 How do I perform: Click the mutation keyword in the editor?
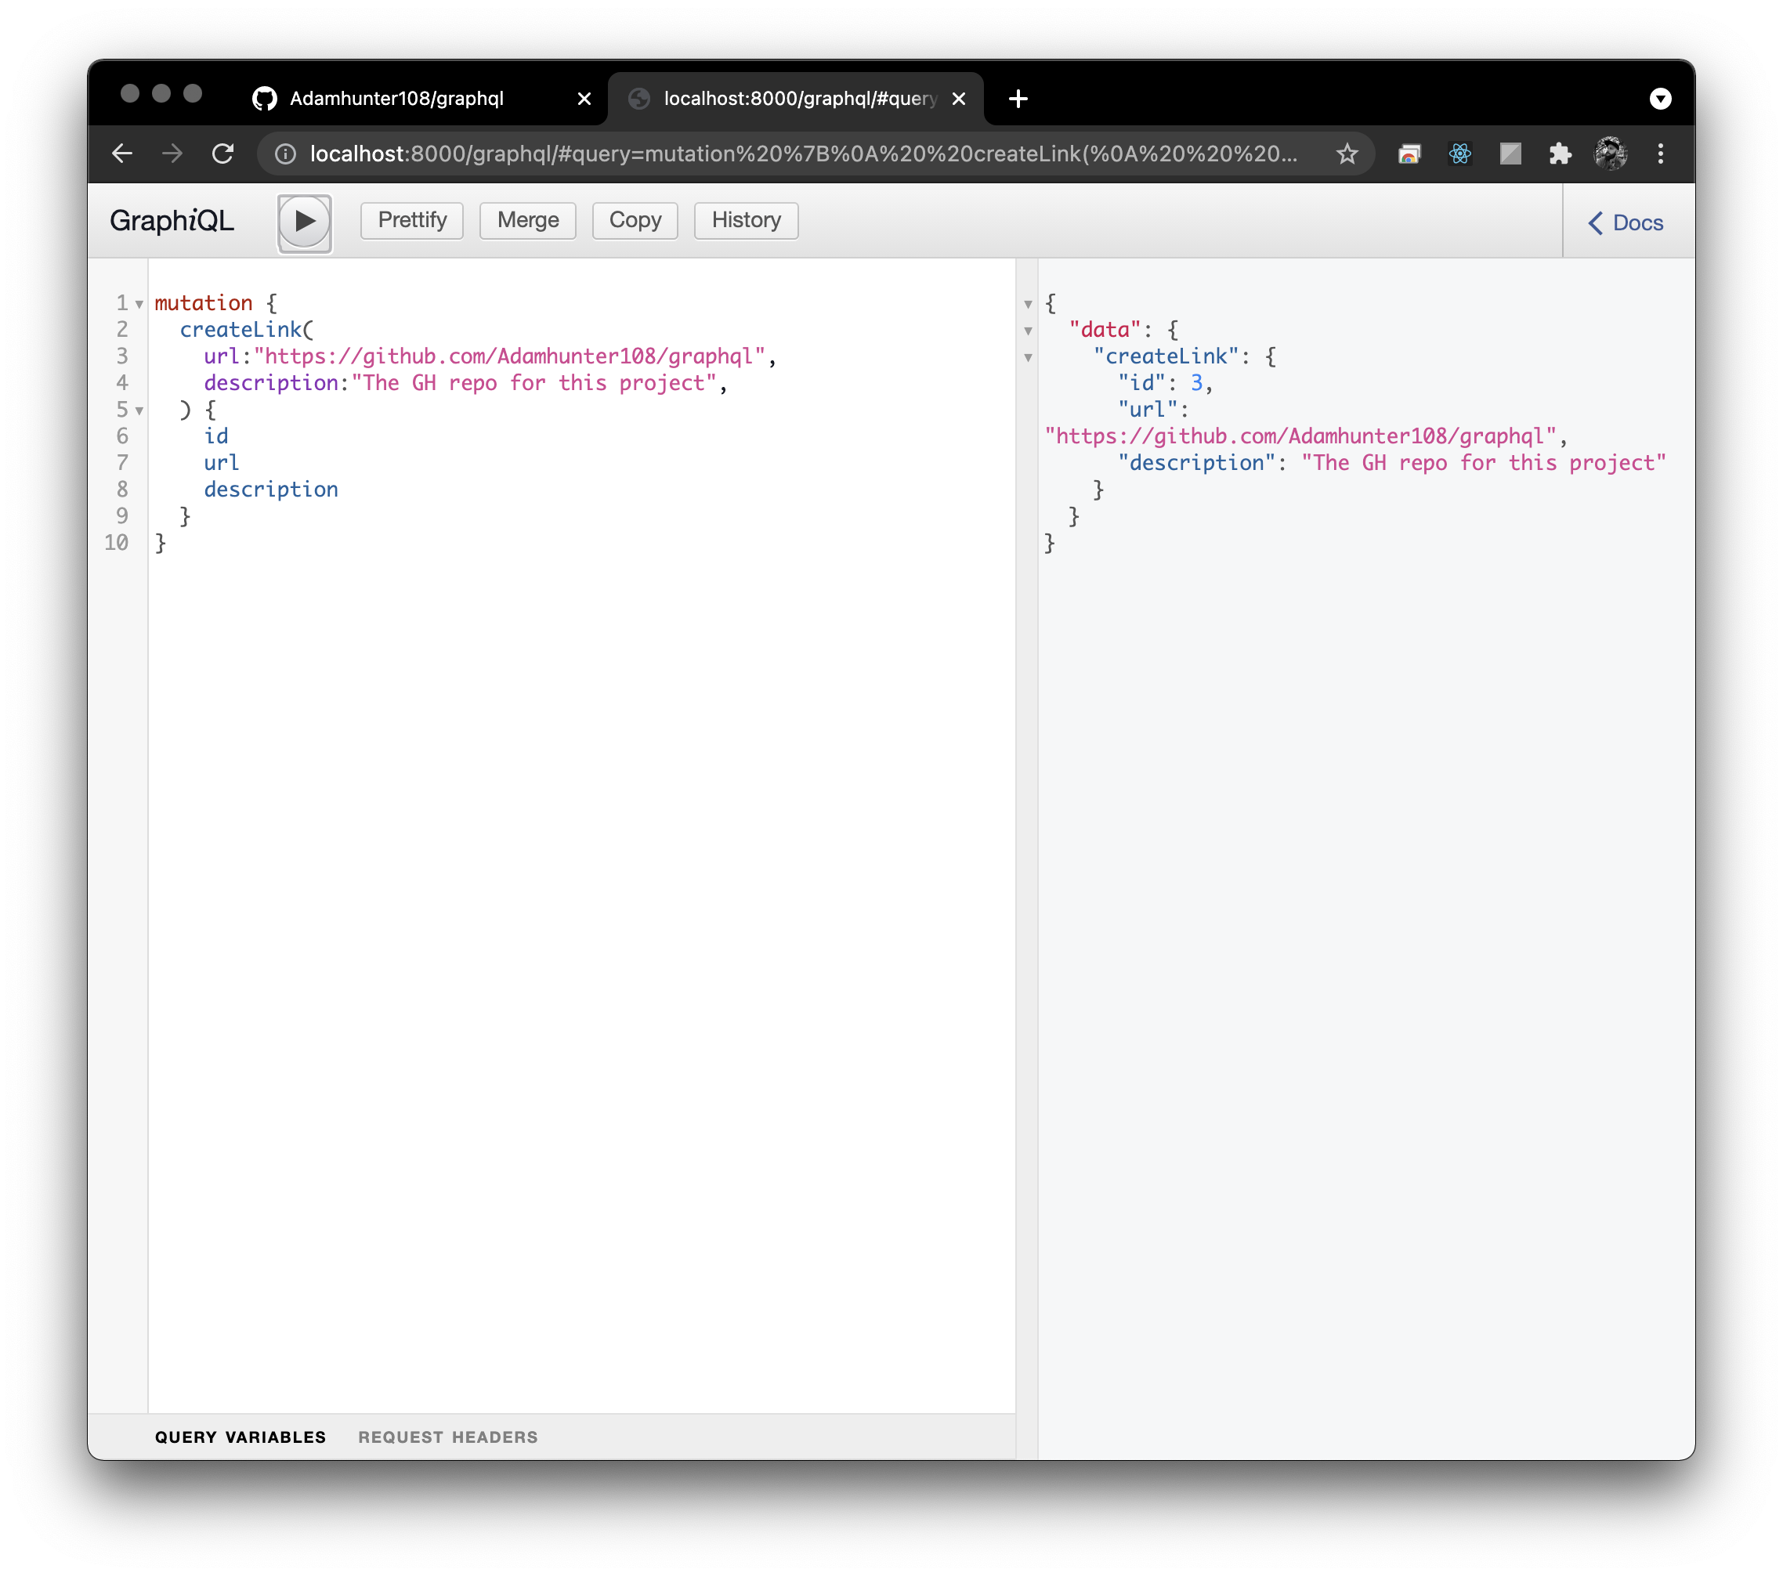[x=203, y=303]
